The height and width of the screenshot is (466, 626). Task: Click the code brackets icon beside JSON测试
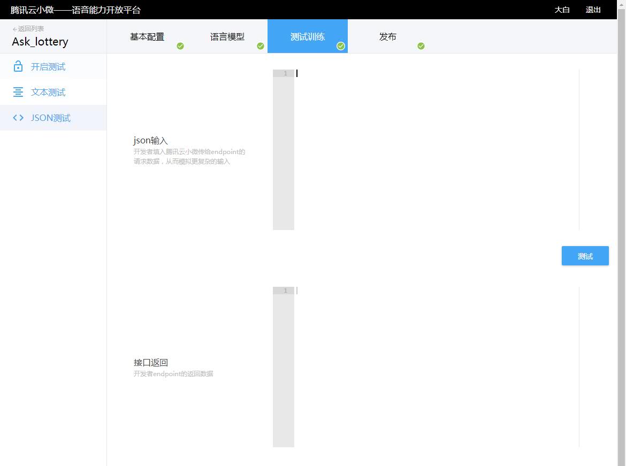[x=18, y=118]
